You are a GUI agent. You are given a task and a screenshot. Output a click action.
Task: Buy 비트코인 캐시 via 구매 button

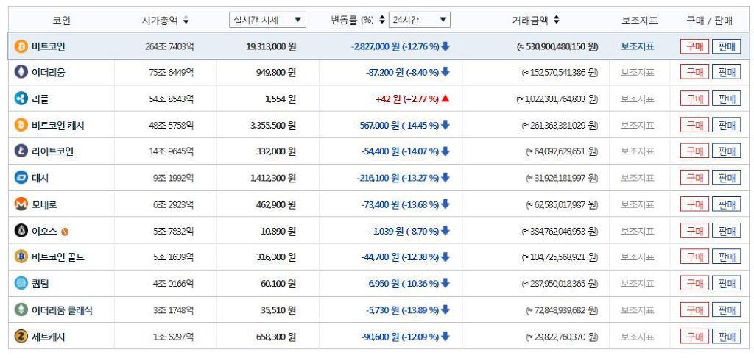694,125
